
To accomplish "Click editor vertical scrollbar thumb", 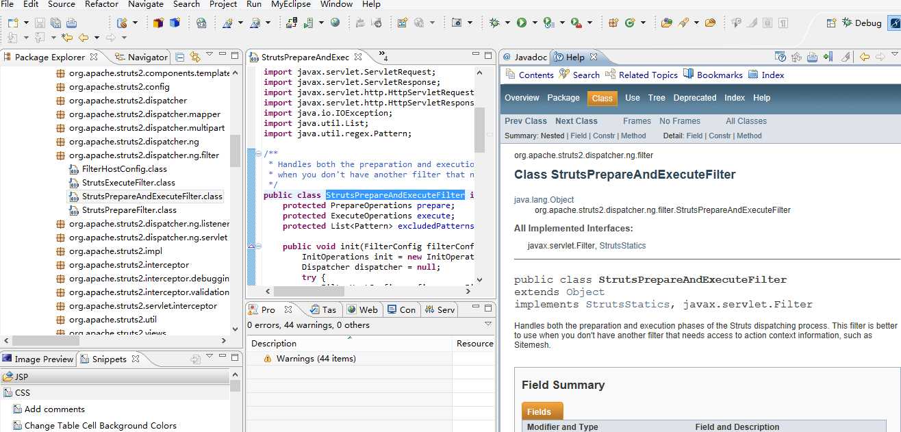I will pos(479,130).
